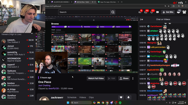Viewport: 188px width, 105px height.
Task: Open zackrawrr's Clips tab
Action: tap(91, 97)
